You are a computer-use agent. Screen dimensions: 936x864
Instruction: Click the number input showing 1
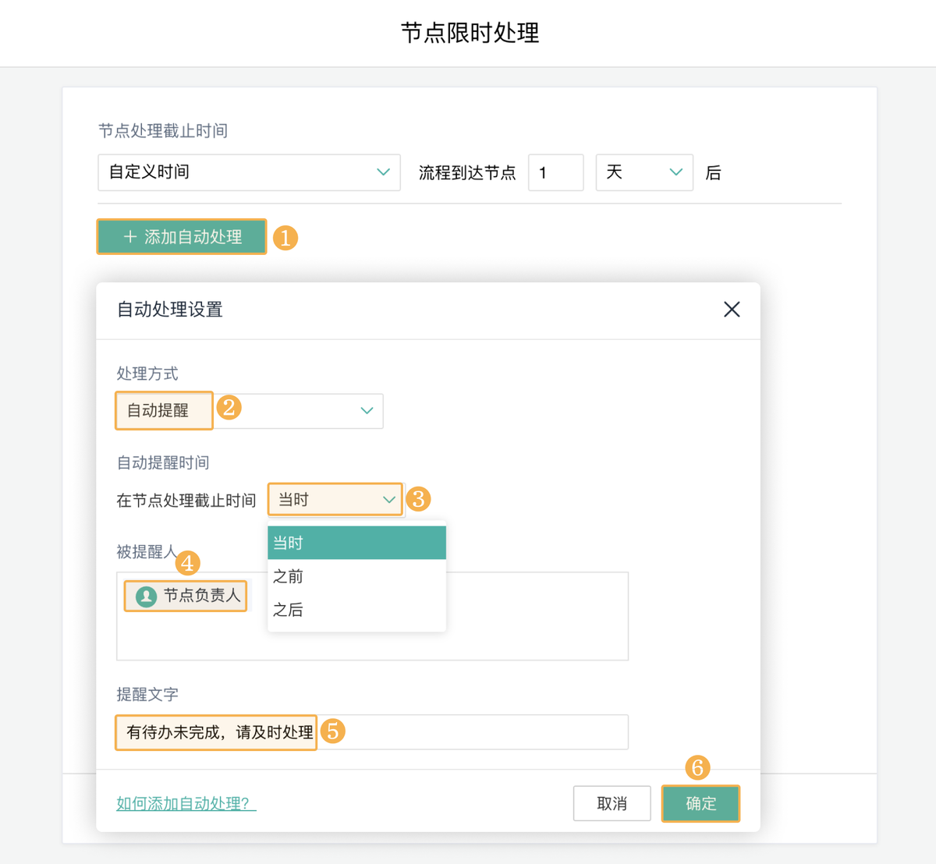555,172
